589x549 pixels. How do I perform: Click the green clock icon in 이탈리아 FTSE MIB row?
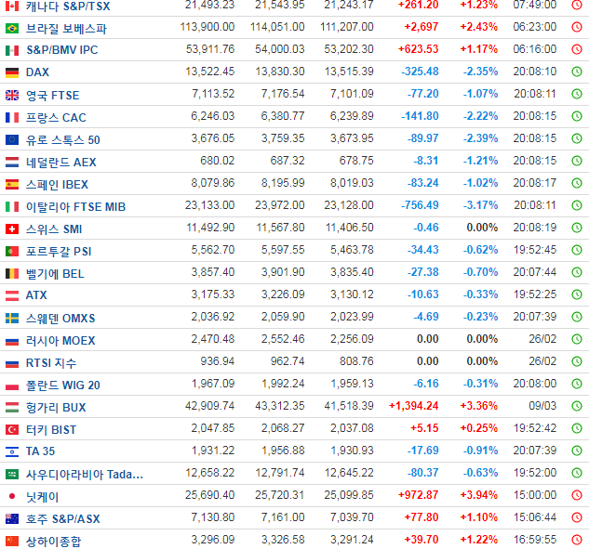coord(577,205)
